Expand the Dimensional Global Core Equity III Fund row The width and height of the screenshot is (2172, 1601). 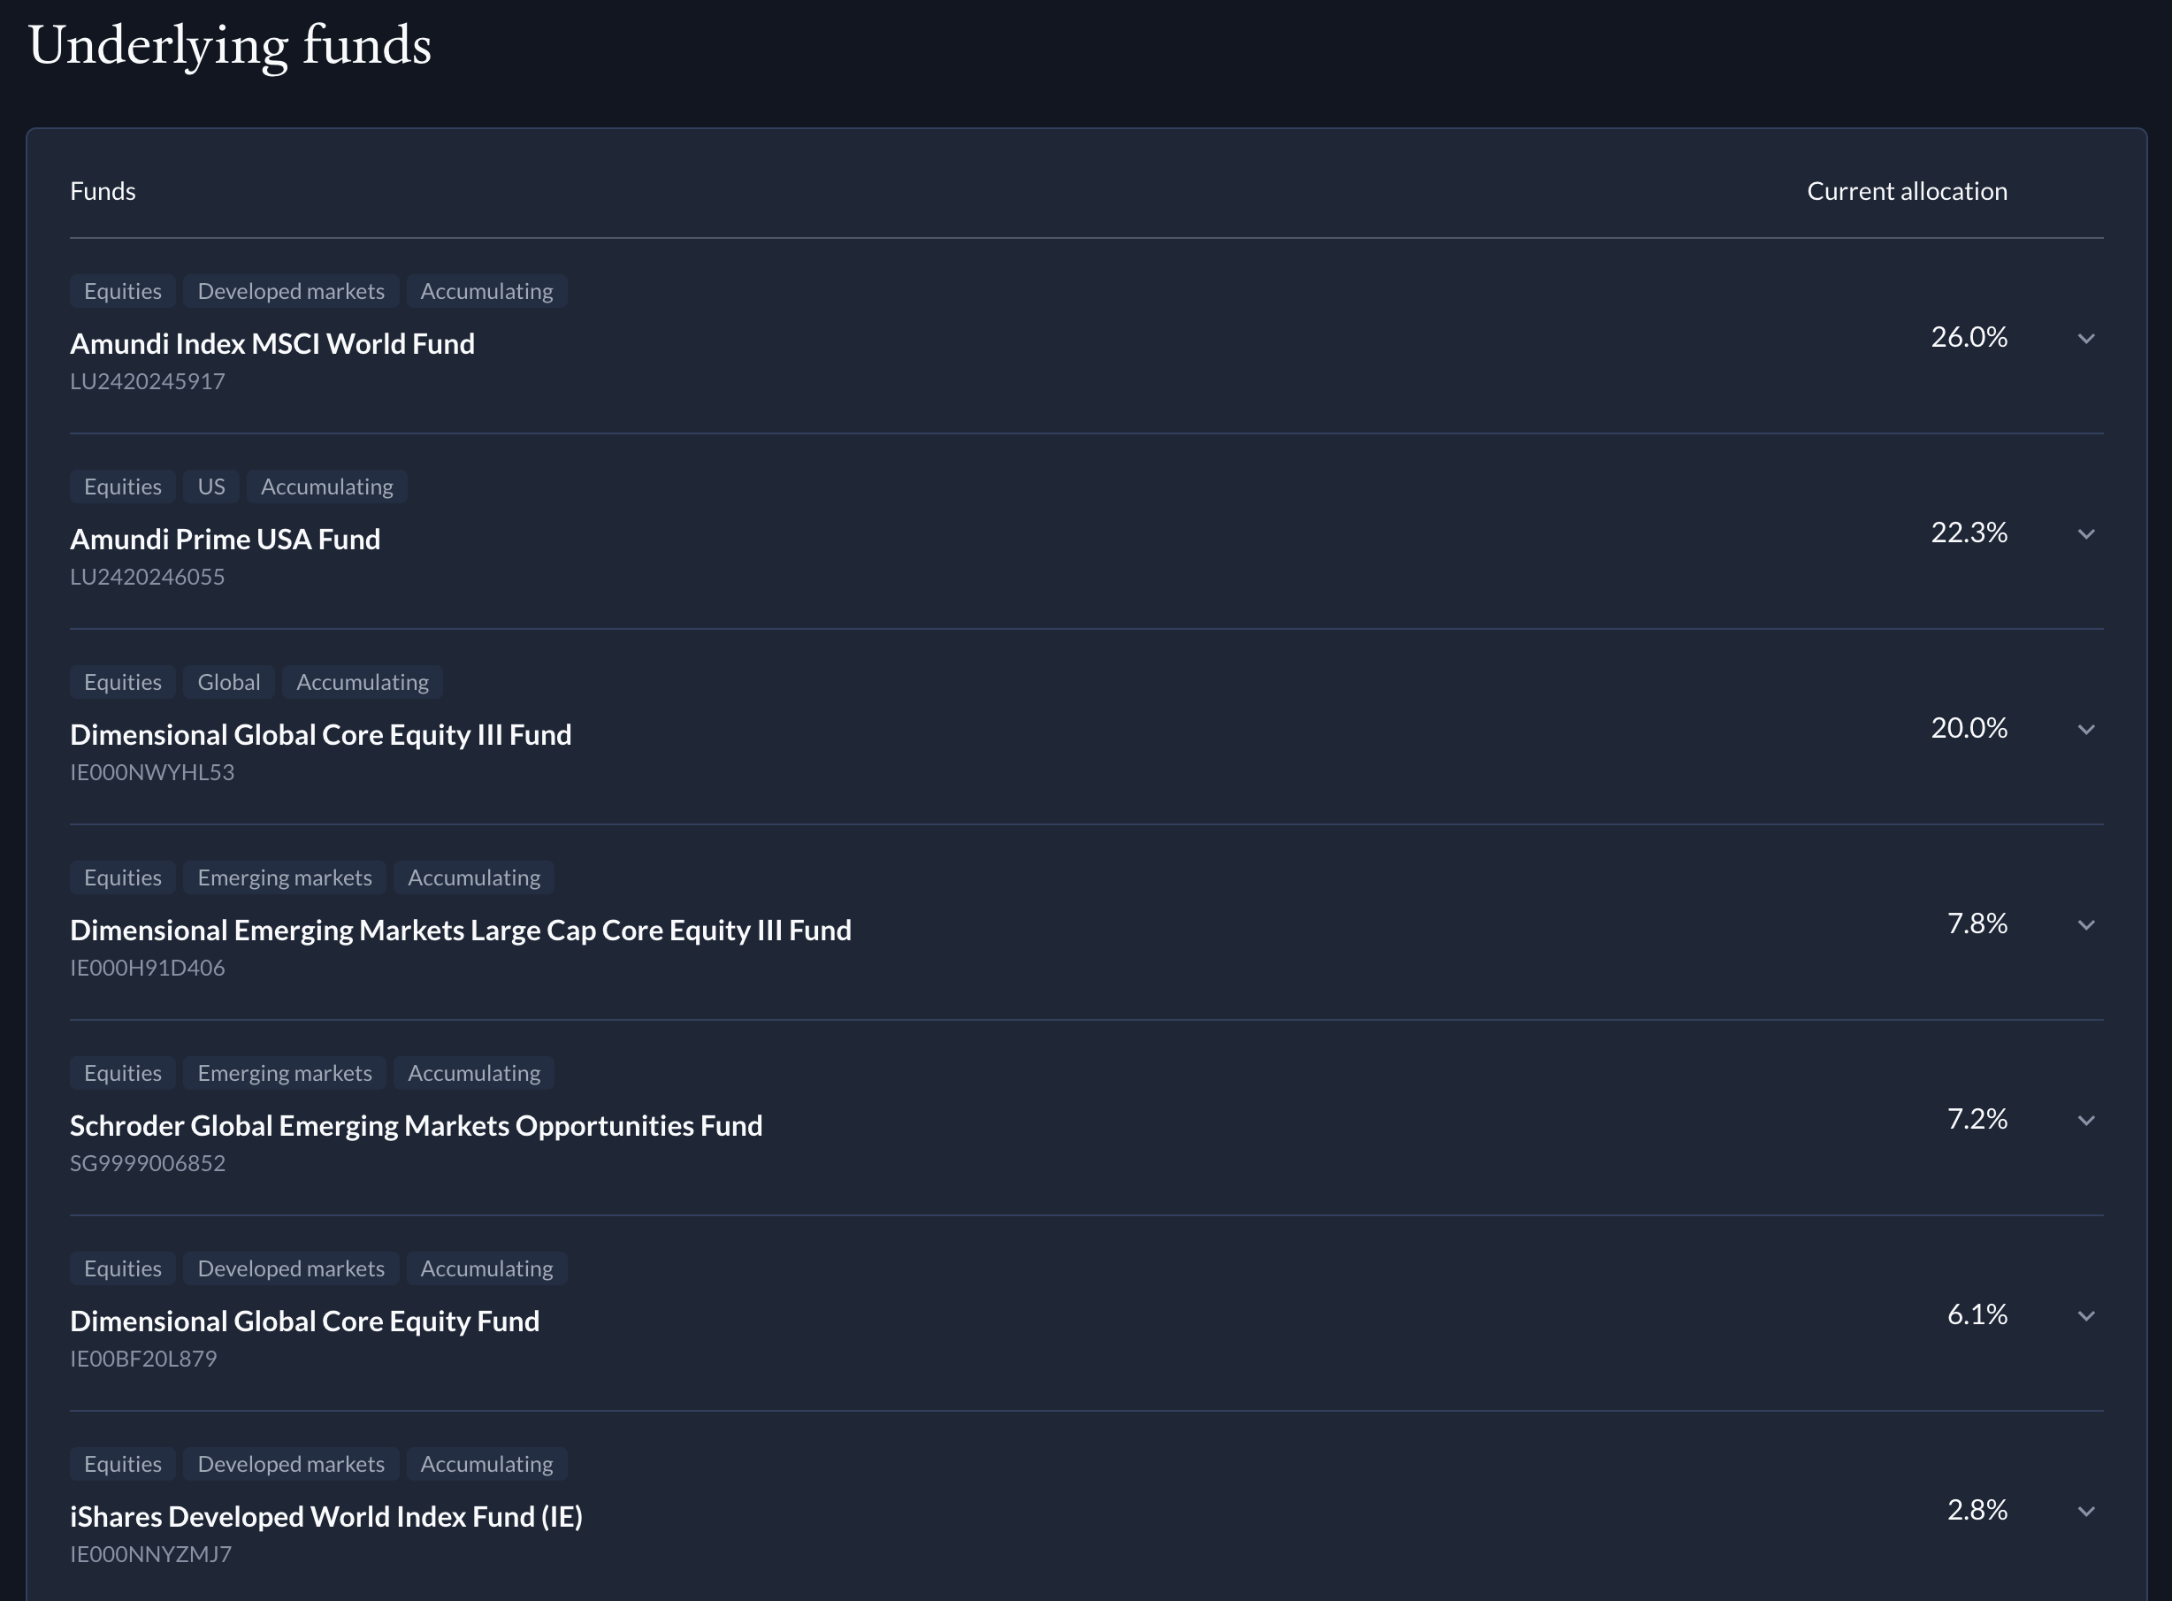(x=2087, y=730)
